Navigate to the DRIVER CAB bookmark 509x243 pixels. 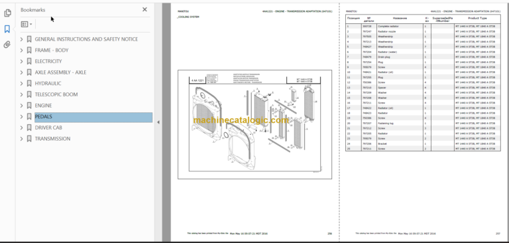[x=48, y=128]
